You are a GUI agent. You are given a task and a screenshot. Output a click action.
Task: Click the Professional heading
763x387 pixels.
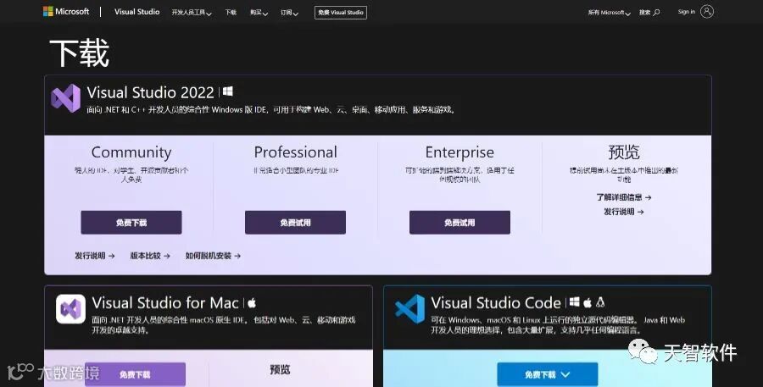click(295, 152)
